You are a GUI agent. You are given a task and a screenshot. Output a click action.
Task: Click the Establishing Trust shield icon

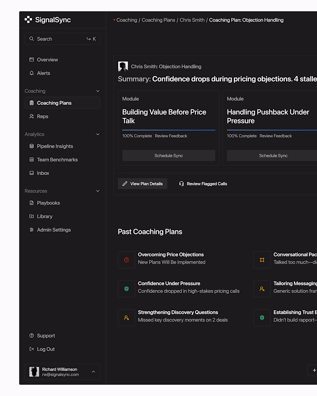(262, 318)
